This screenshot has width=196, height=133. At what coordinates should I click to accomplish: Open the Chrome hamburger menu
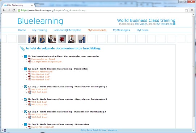coord(192,10)
